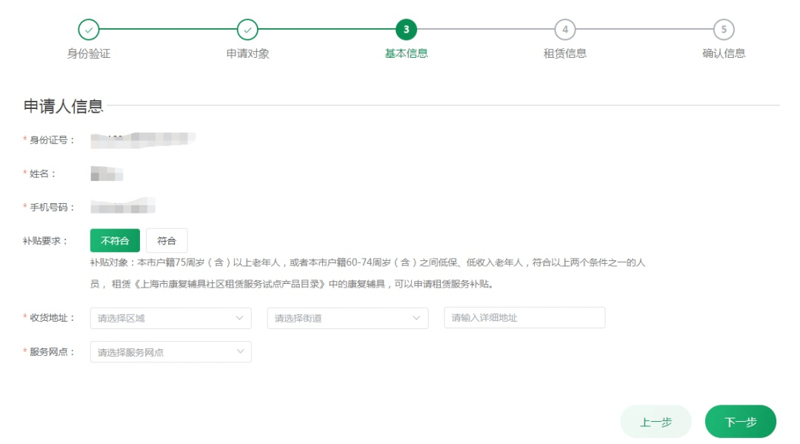Click the 请输入详细地址 input field
This screenshot has height=444, width=800.
(524, 317)
